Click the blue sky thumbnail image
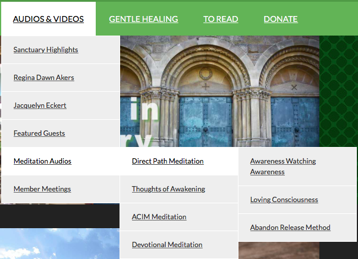This screenshot has width=358, height=259. pyautogui.click(x=59, y=244)
